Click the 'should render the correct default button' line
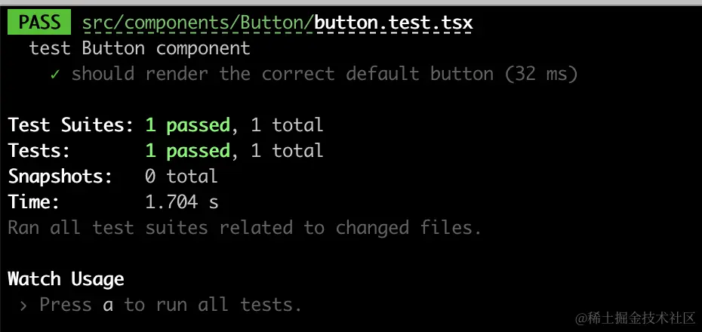 click(282, 74)
